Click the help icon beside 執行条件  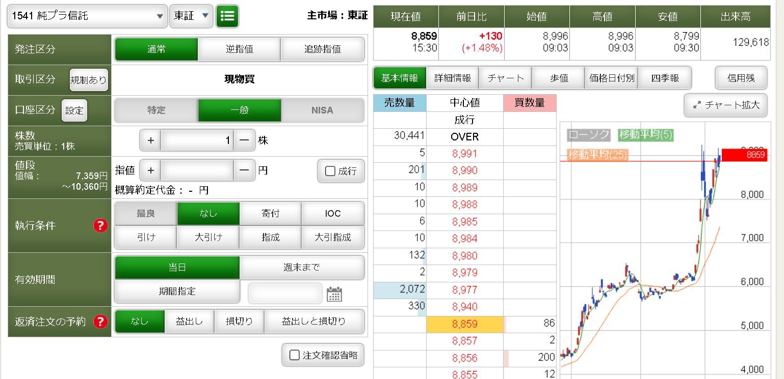pos(100,225)
